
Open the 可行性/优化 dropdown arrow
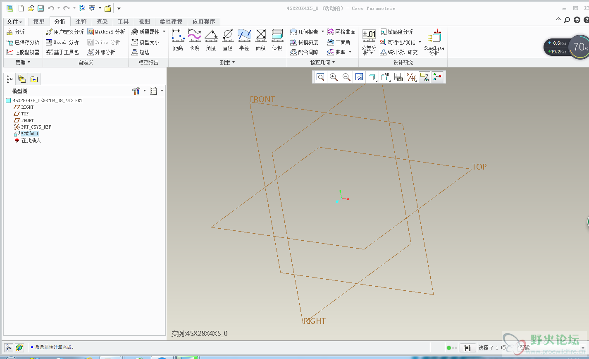[420, 42]
